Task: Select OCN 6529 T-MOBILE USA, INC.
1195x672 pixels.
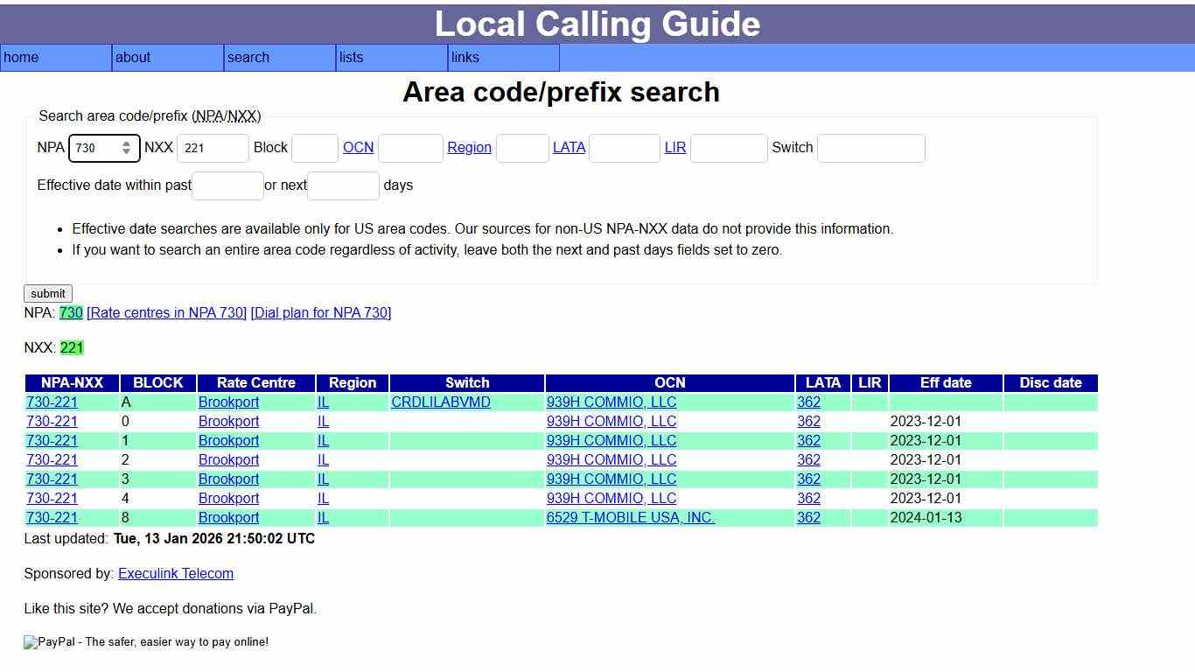Action: pyautogui.click(x=631, y=517)
